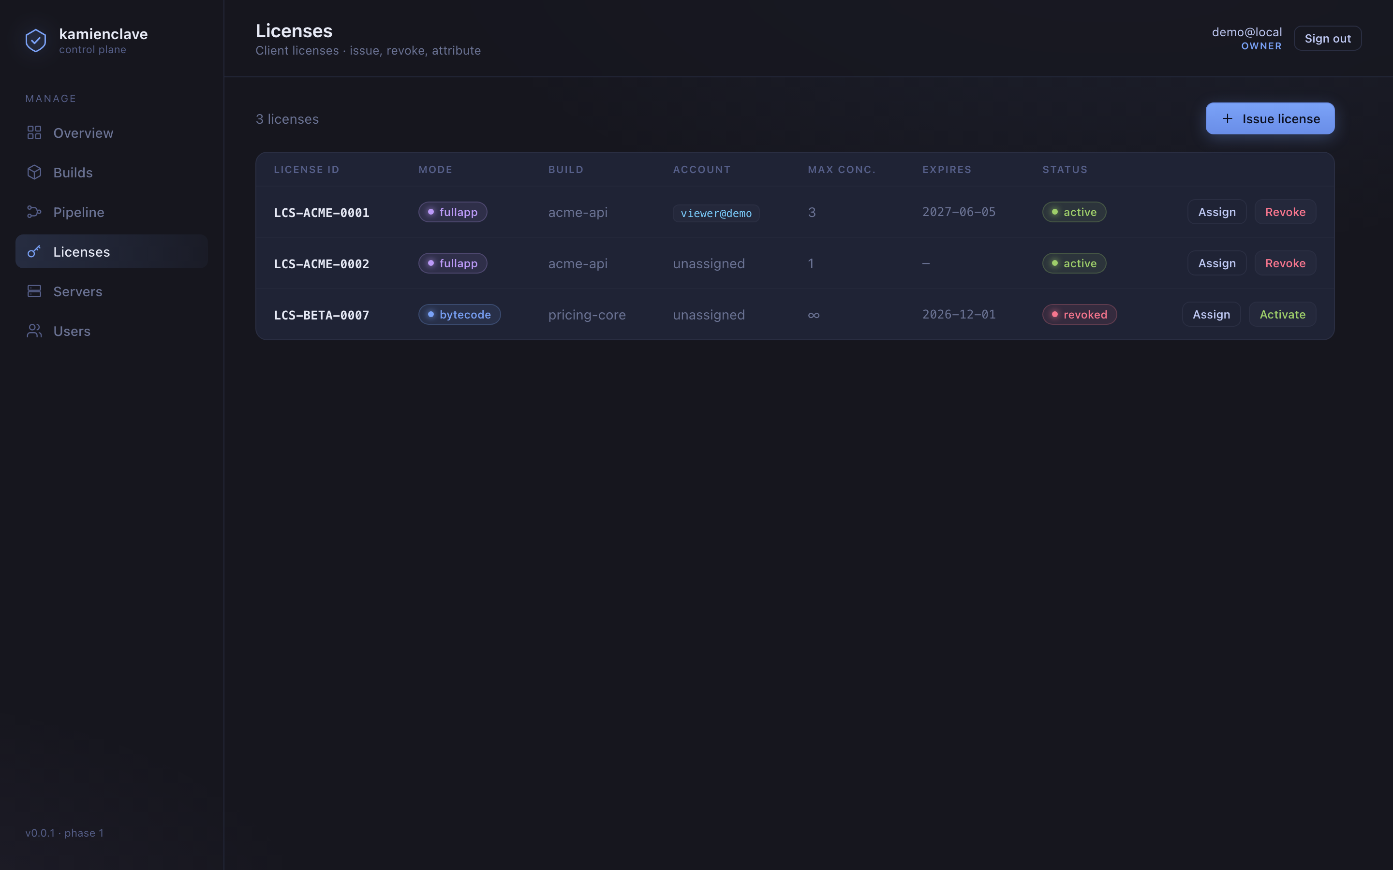
Task: Open the Users page
Action: [112, 331]
